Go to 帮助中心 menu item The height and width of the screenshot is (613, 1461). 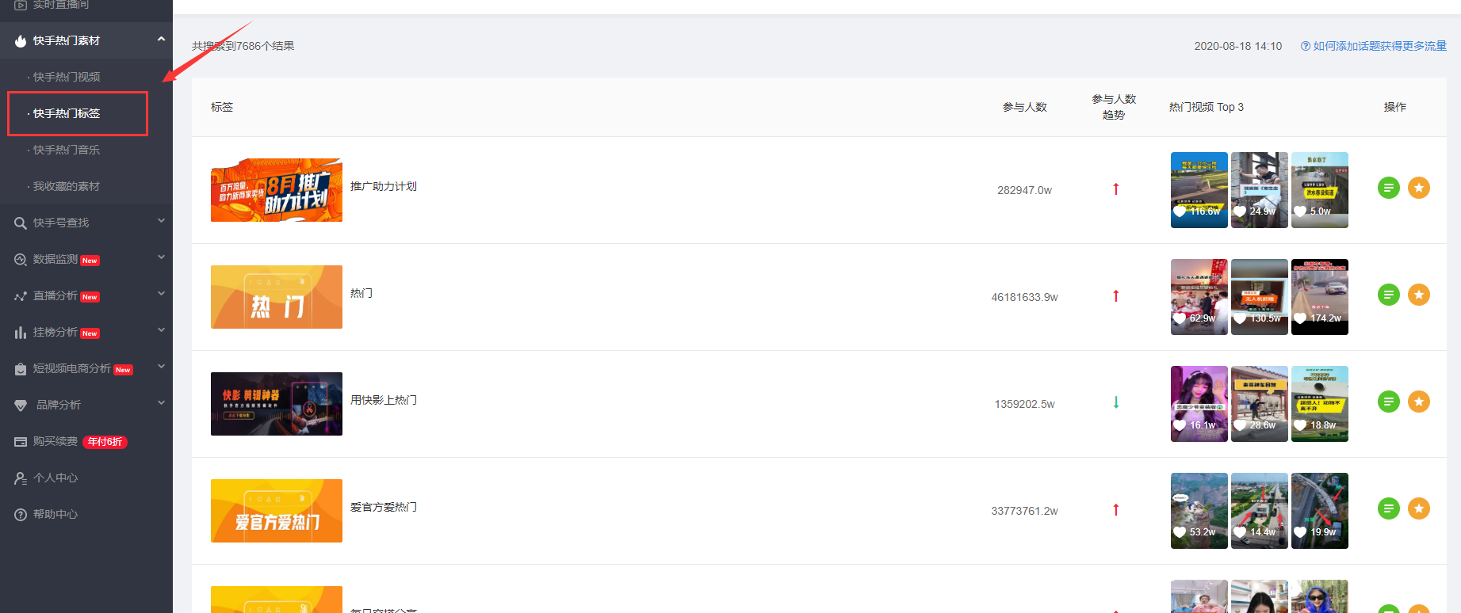click(x=55, y=514)
